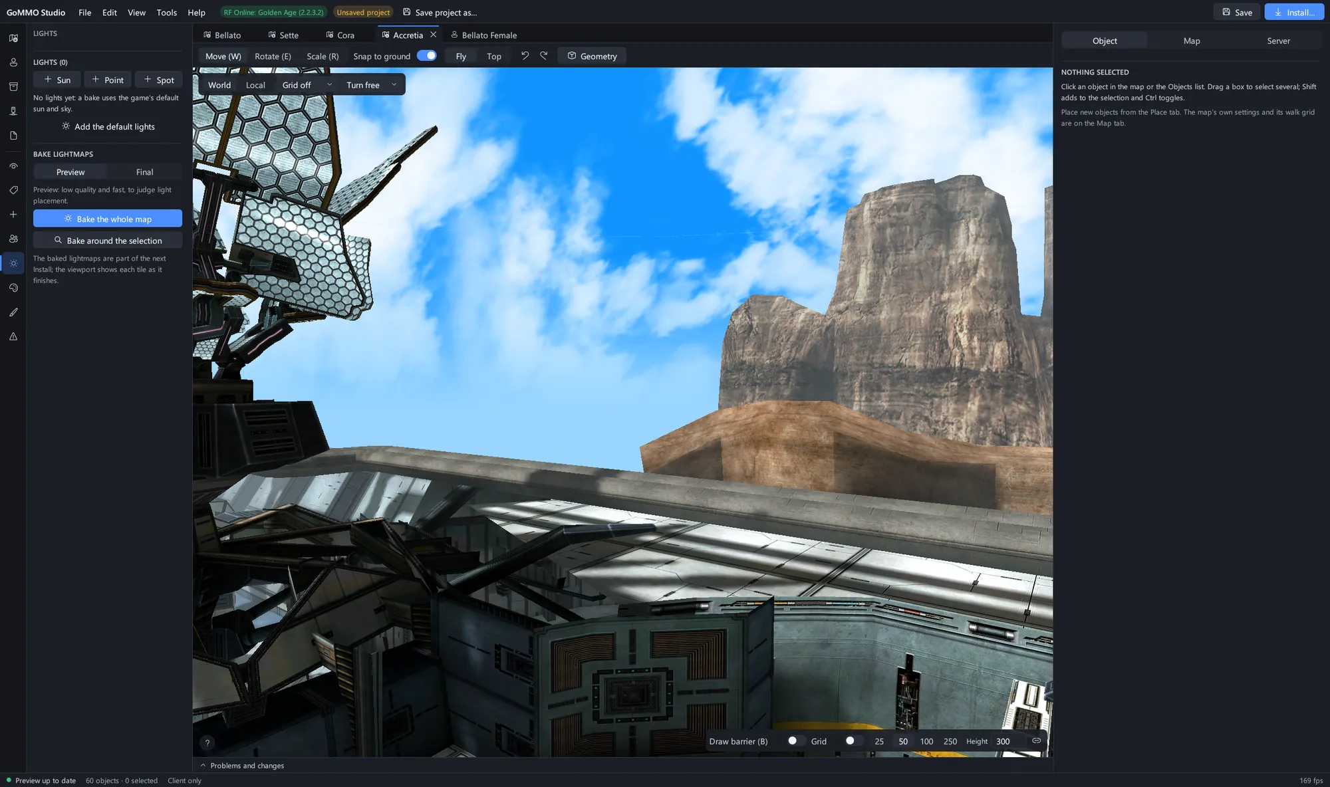Open the eye visibility sidebar icon
Image resolution: width=1330 pixels, height=787 pixels.
click(x=13, y=166)
